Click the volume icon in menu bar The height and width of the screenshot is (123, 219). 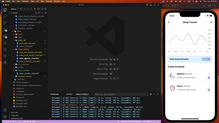point(176,1)
